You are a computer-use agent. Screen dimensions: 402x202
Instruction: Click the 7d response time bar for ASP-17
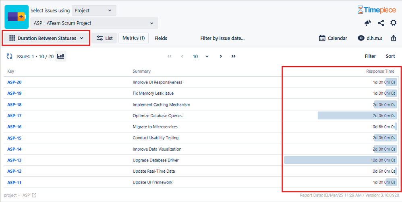tap(357, 116)
